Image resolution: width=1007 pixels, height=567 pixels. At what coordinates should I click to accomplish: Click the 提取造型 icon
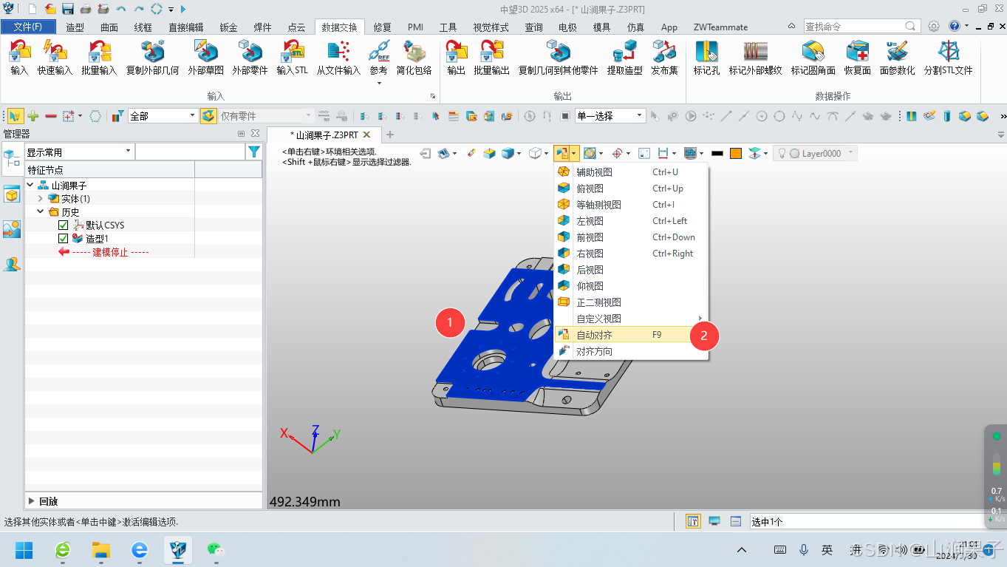pos(624,52)
